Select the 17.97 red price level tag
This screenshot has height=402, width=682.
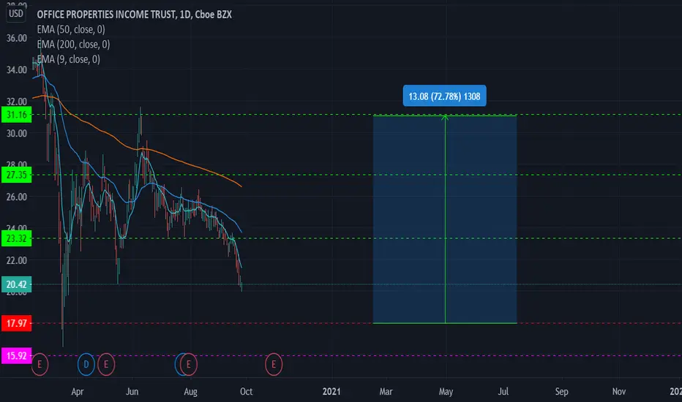(17, 323)
